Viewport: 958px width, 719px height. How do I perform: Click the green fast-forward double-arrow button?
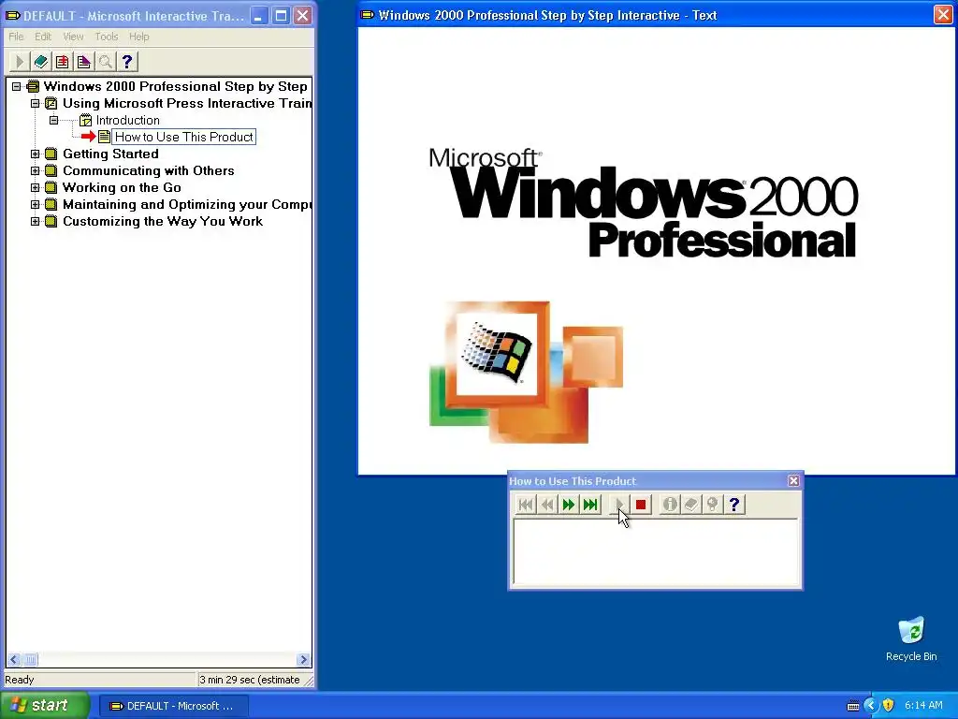pos(568,505)
